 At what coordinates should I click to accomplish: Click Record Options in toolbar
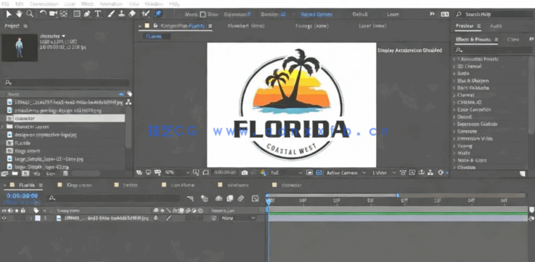316,14
